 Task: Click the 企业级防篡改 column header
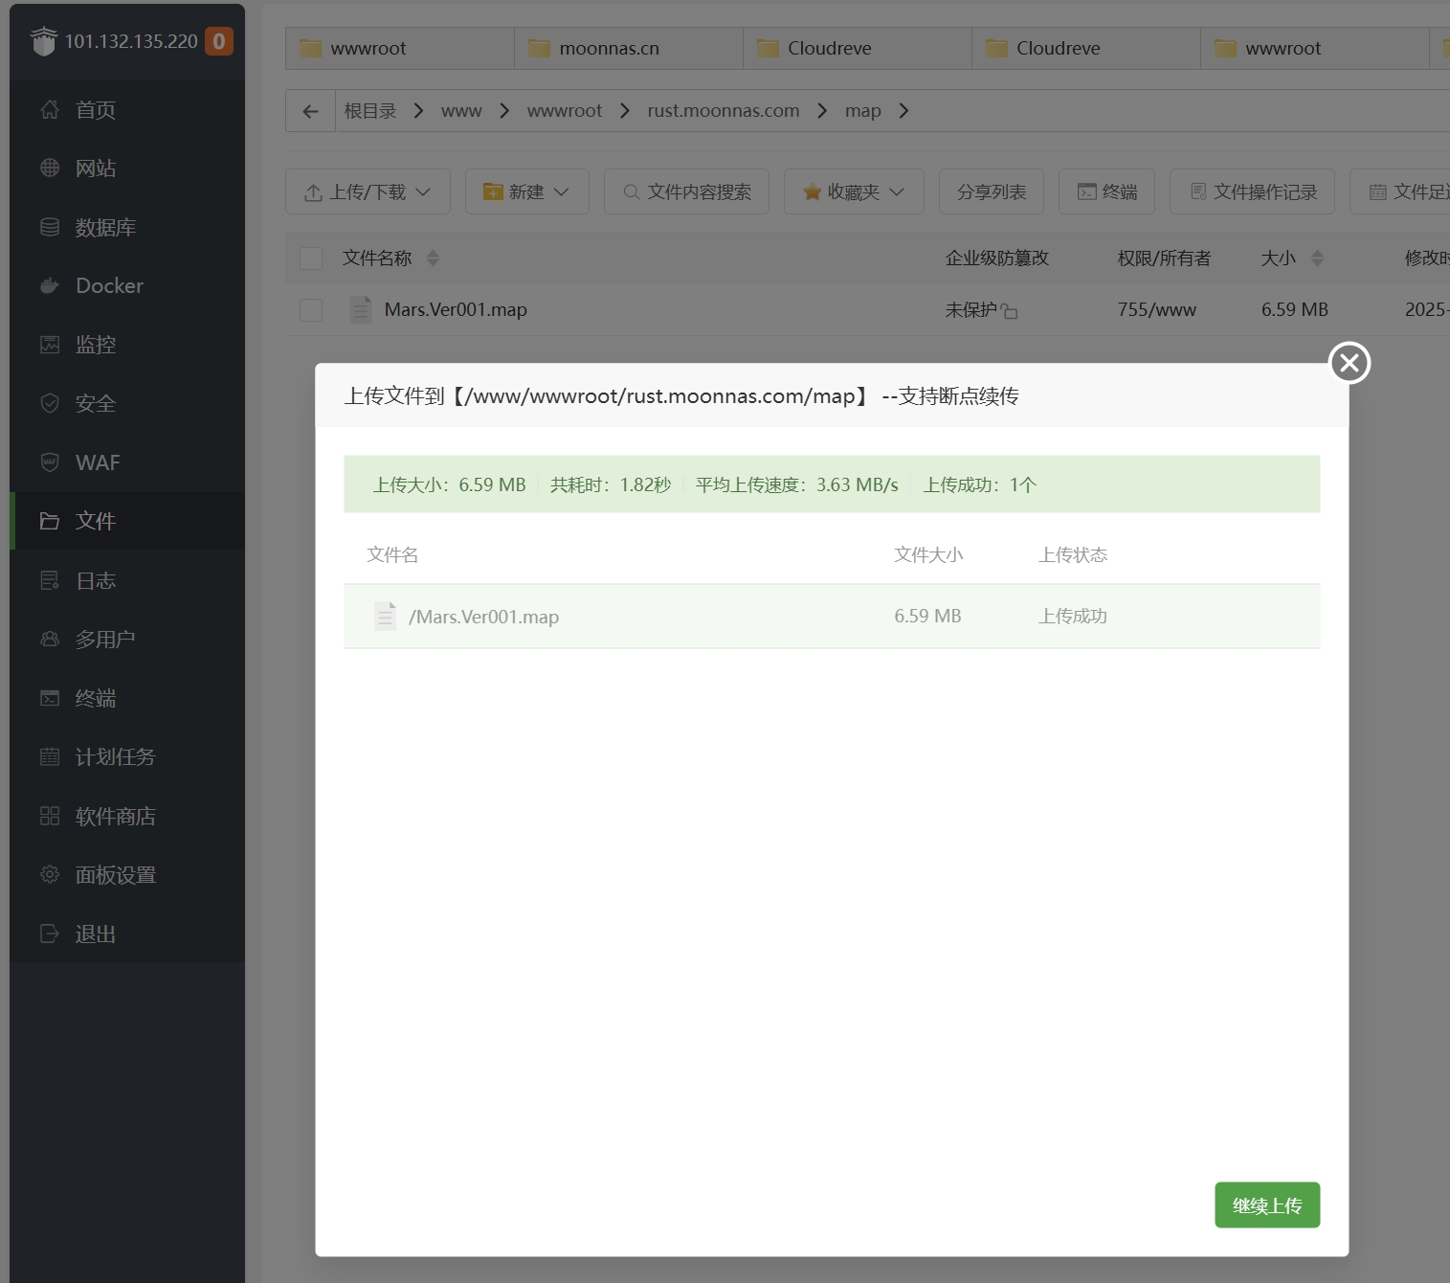tap(997, 259)
